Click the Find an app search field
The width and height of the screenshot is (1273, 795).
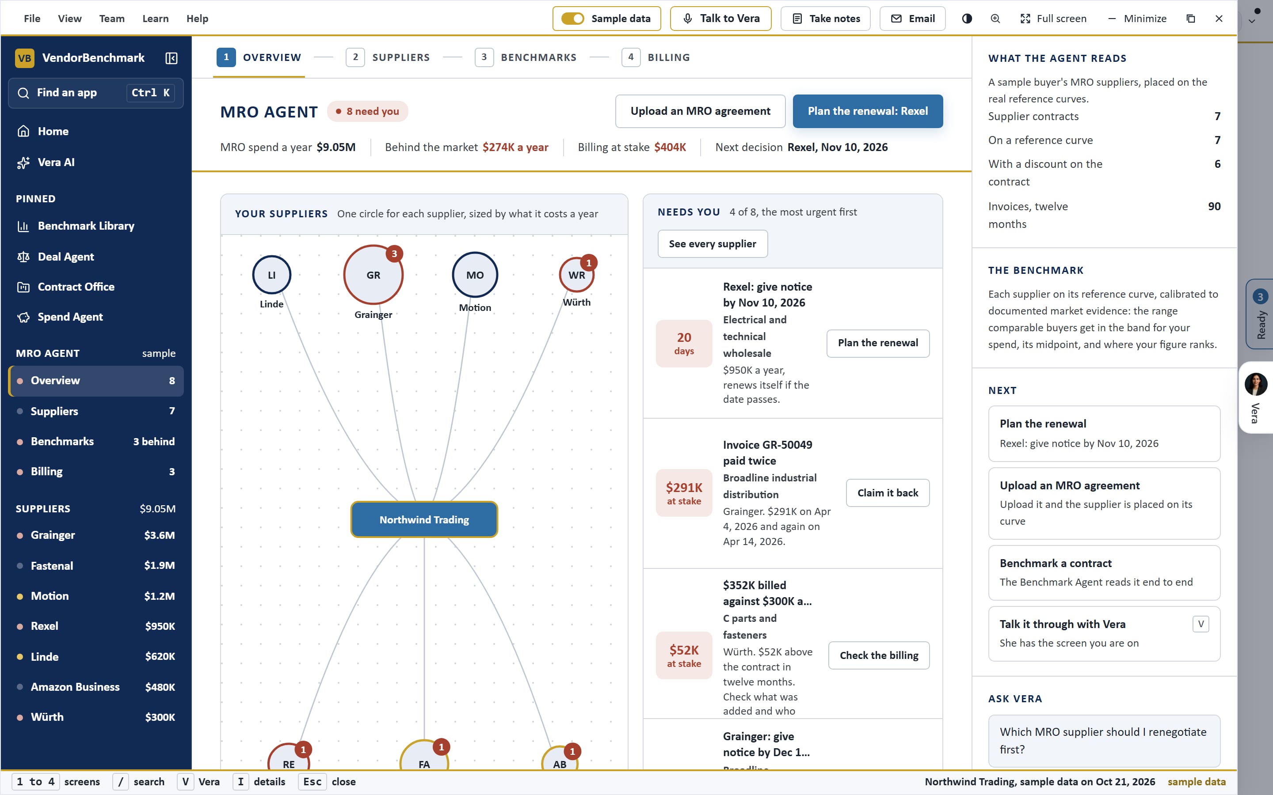click(x=96, y=93)
